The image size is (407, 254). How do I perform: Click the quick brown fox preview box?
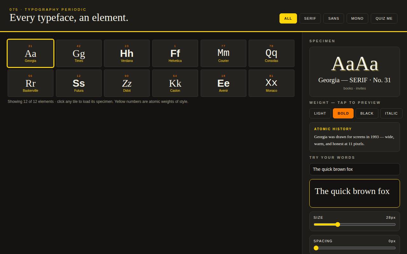click(355, 193)
